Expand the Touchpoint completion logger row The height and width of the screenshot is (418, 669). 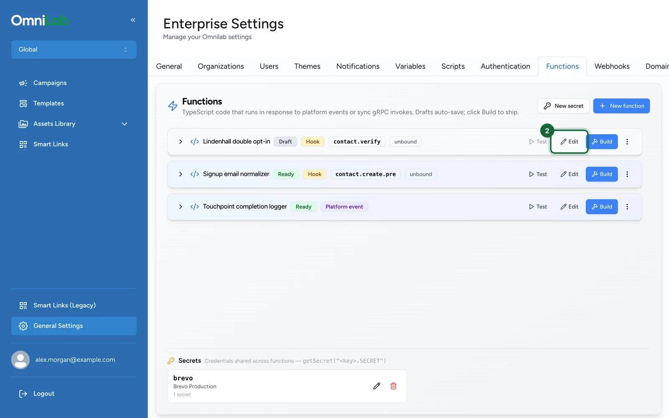[x=181, y=207]
